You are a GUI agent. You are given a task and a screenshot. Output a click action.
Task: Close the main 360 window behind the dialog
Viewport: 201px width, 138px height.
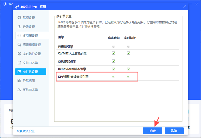(196, 4)
